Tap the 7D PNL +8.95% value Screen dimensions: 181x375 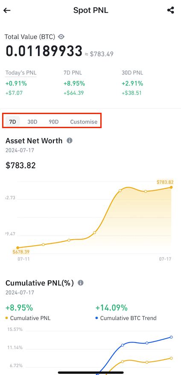[74, 83]
